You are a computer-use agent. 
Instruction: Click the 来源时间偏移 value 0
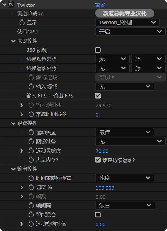(x=97, y=115)
